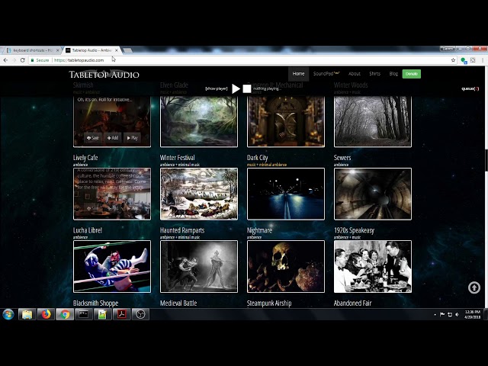Select the Winter Festival thumbnail

pyautogui.click(x=199, y=194)
